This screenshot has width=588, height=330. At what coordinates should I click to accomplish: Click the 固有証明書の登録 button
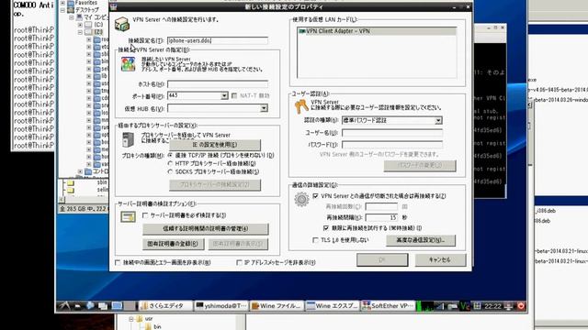coord(173,244)
